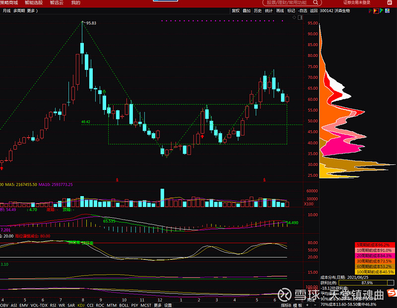Switch to the OBV indicator tab
The height and width of the screenshot is (308, 397).
pyautogui.click(x=4, y=305)
